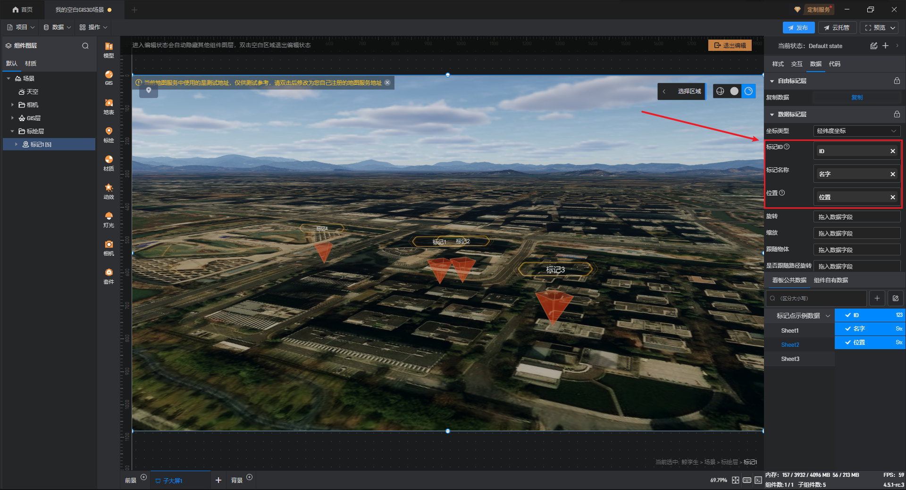The image size is (906, 490).
Task: Open the 坐标类型 dropdown
Action: pyautogui.click(x=856, y=131)
